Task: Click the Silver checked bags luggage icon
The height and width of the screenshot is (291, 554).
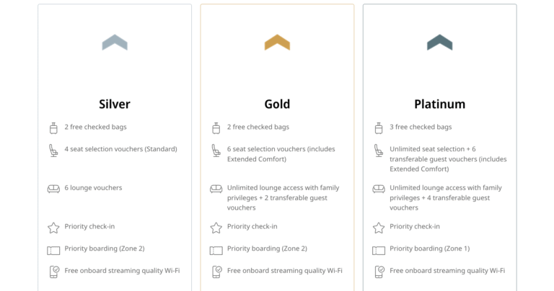Action: [x=53, y=127]
